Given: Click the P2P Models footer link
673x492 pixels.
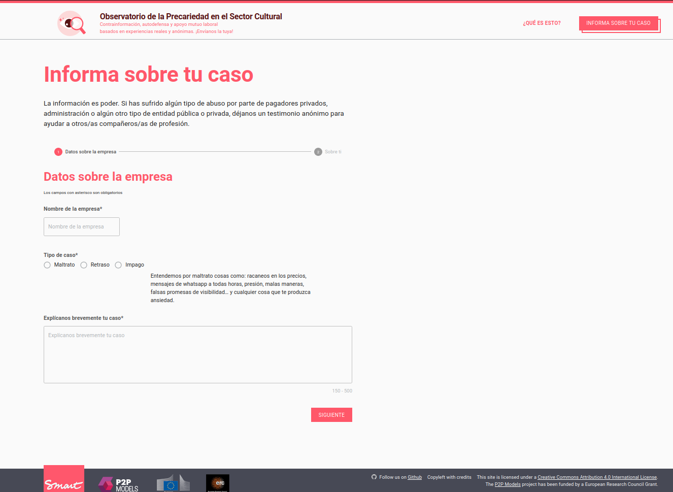Looking at the screenshot, I should [508, 484].
